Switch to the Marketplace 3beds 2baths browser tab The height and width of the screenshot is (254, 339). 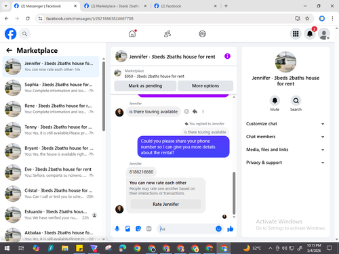[x=115, y=6]
